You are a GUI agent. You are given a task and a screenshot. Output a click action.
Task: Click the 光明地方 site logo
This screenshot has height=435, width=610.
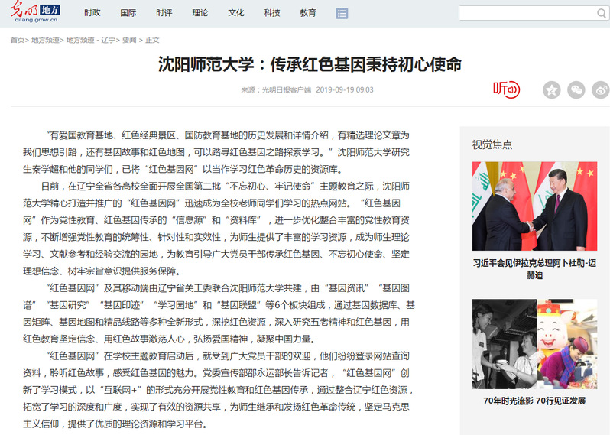coord(37,12)
